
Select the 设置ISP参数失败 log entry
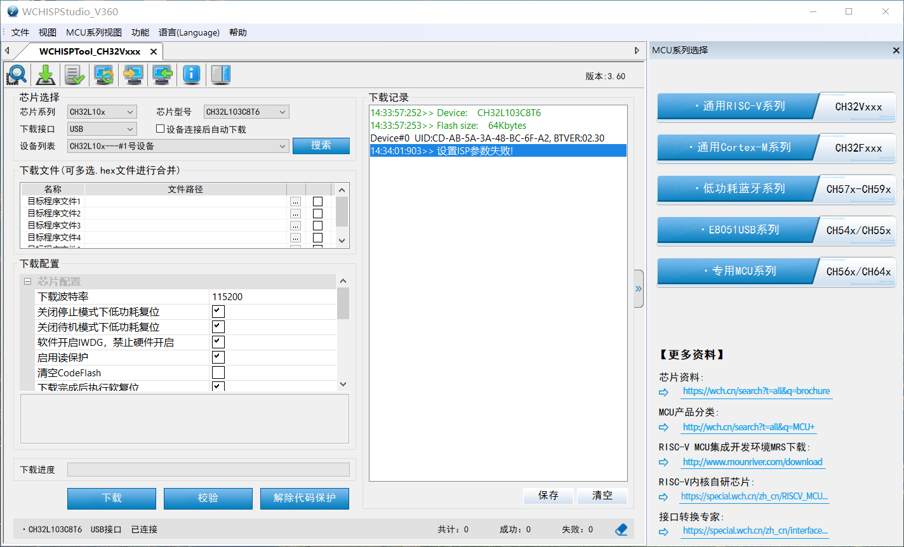tap(498, 150)
